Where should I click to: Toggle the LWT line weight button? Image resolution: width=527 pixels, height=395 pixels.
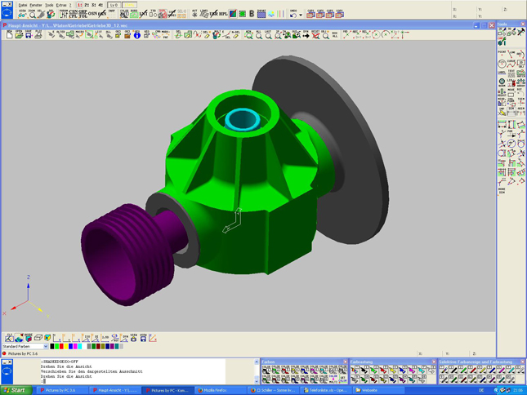coord(144,14)
